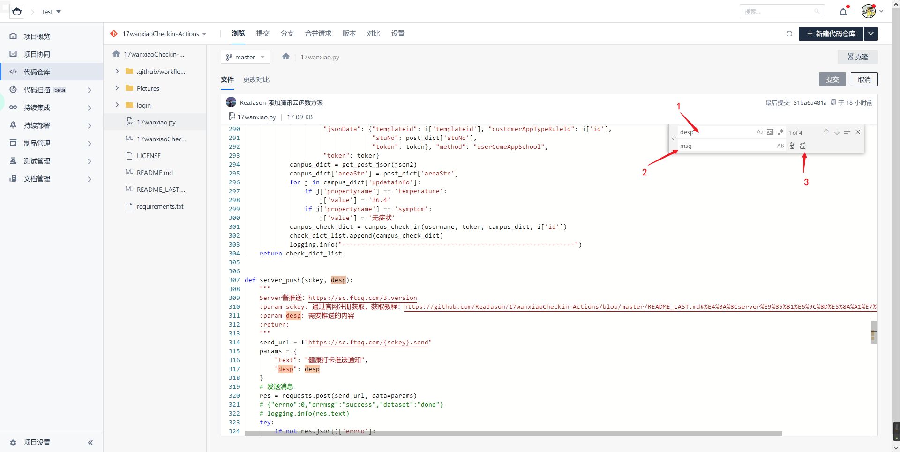Screen dimensions: 900x452
Task: Expand the Pictures folder
Action: [117, 88]
